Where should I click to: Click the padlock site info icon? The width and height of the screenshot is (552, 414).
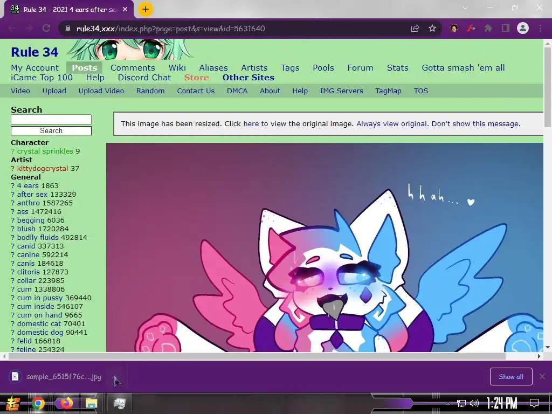(67, 29)
